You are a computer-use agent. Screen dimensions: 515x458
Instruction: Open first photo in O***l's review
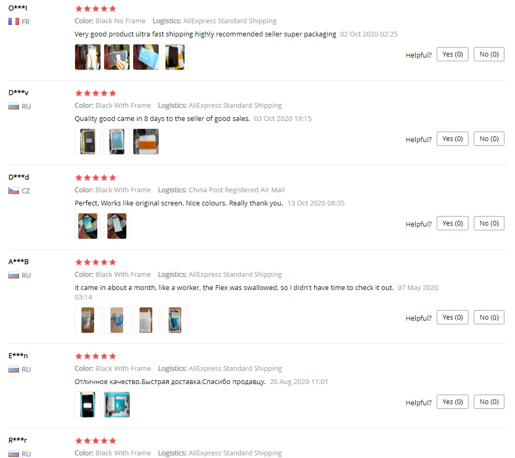(x=87, y=57)
